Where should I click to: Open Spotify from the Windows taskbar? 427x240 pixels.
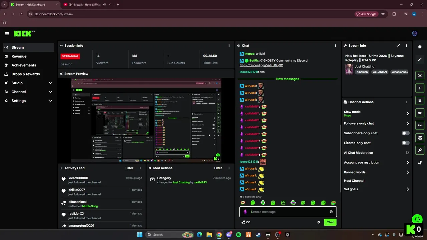pyautogui.click(x=239, y=235)
